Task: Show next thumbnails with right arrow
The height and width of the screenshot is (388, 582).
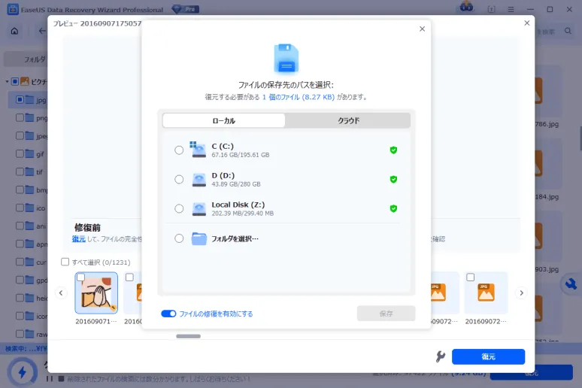Action: click(521, 293)
